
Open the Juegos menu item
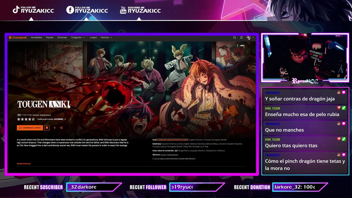pyautogui.click(x=93, y=37)
